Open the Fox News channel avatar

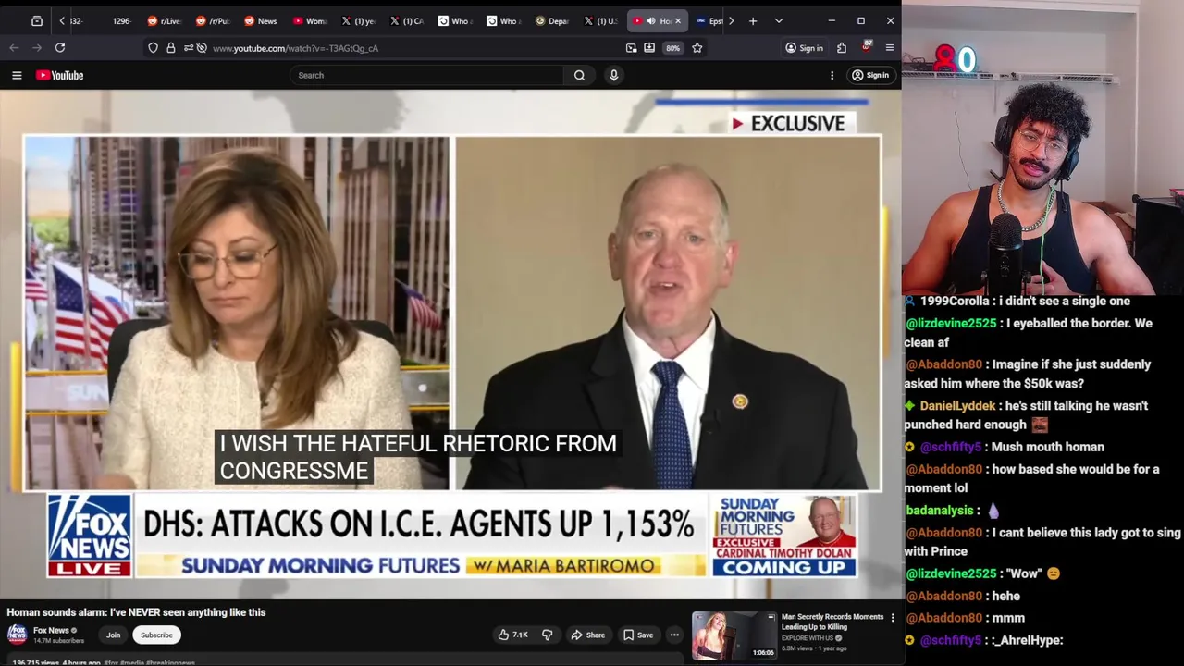(17, 635)
